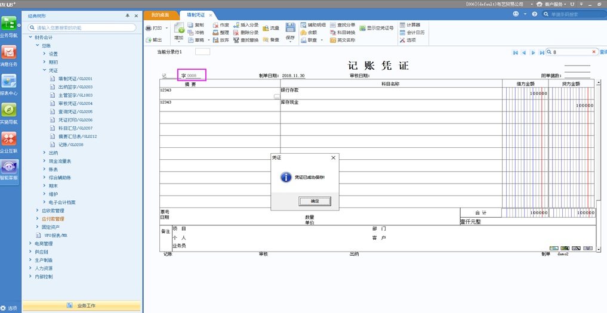Click the 流量 cash flow icon
607x313 pixels.
pyautogui.click(x=266, y=28)
